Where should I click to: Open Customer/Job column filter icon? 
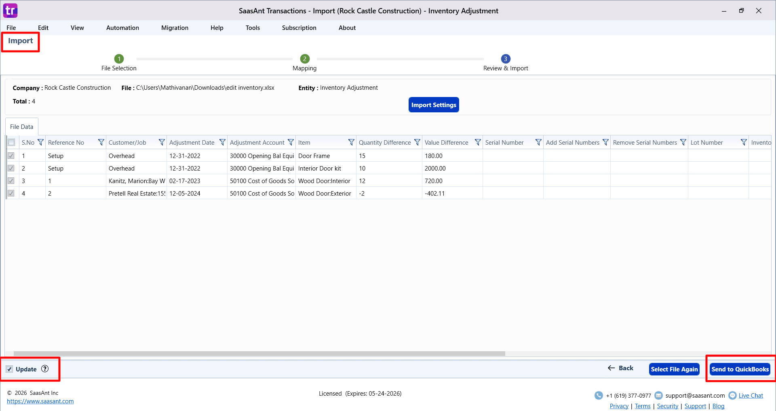(x=162, y=142)
